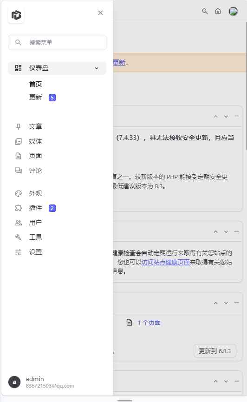Move the 1 个页面 widget down
Viewport: 247px width, 402px height.
[x=226, y=303]
